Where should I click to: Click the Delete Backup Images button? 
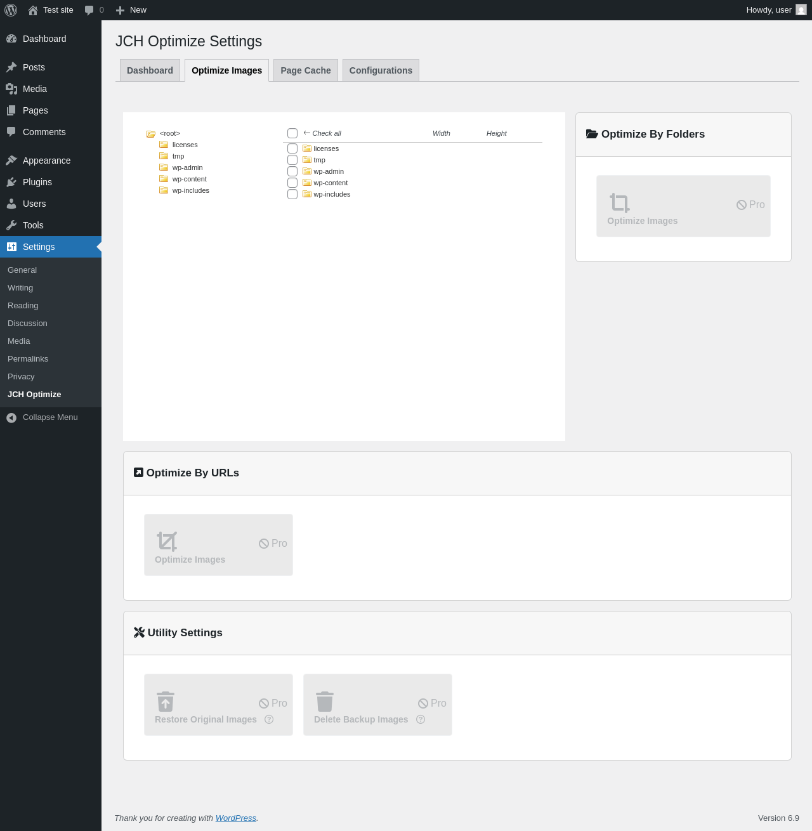[x=377, y=705]
